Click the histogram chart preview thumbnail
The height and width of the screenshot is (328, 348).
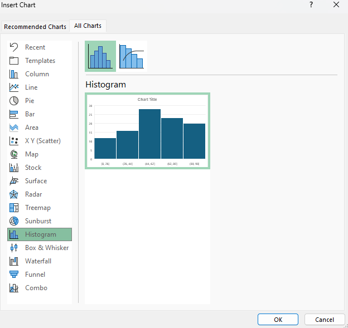pyautogui.click(x=147, y=131)
